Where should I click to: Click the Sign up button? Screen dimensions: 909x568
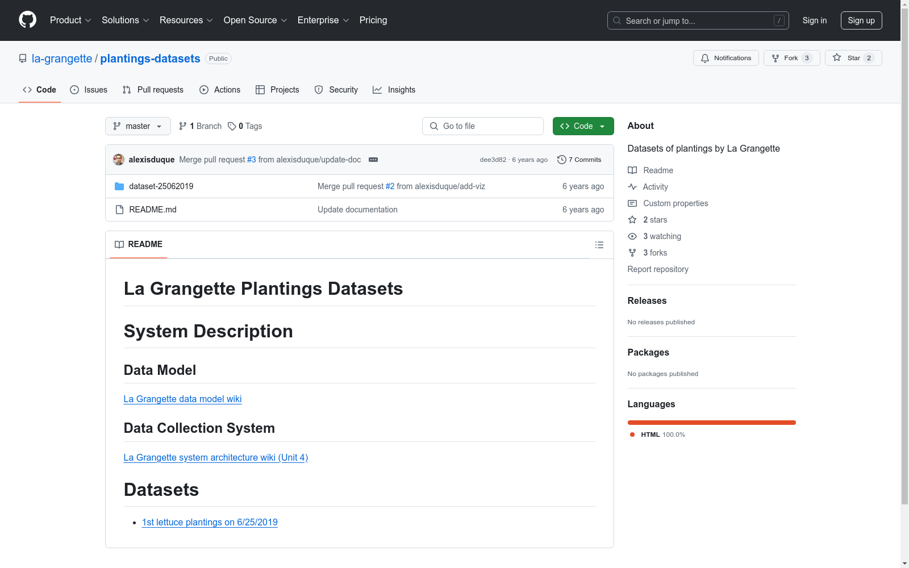[861, 20]
